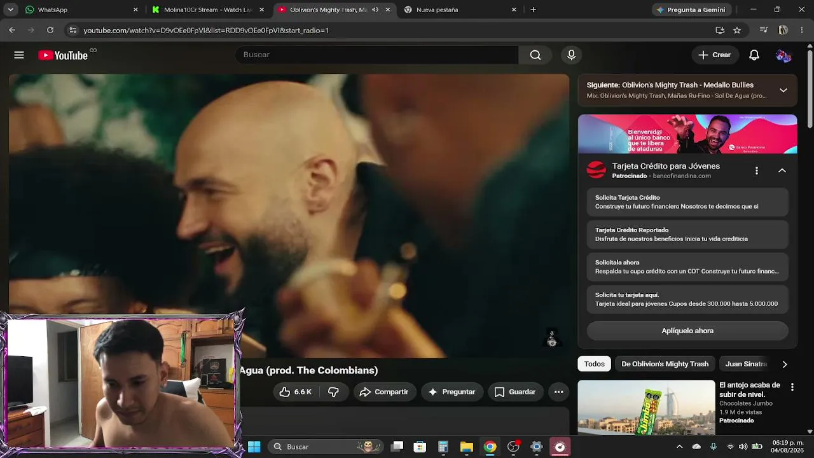Click the Compartir button
814x458 pixels.
coord(385,392)
